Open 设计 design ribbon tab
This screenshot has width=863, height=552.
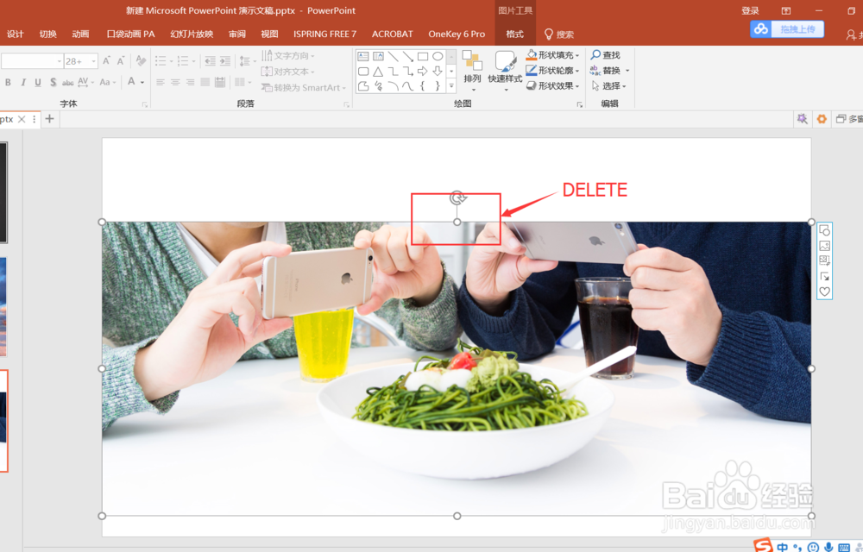[x=16, y=34]
